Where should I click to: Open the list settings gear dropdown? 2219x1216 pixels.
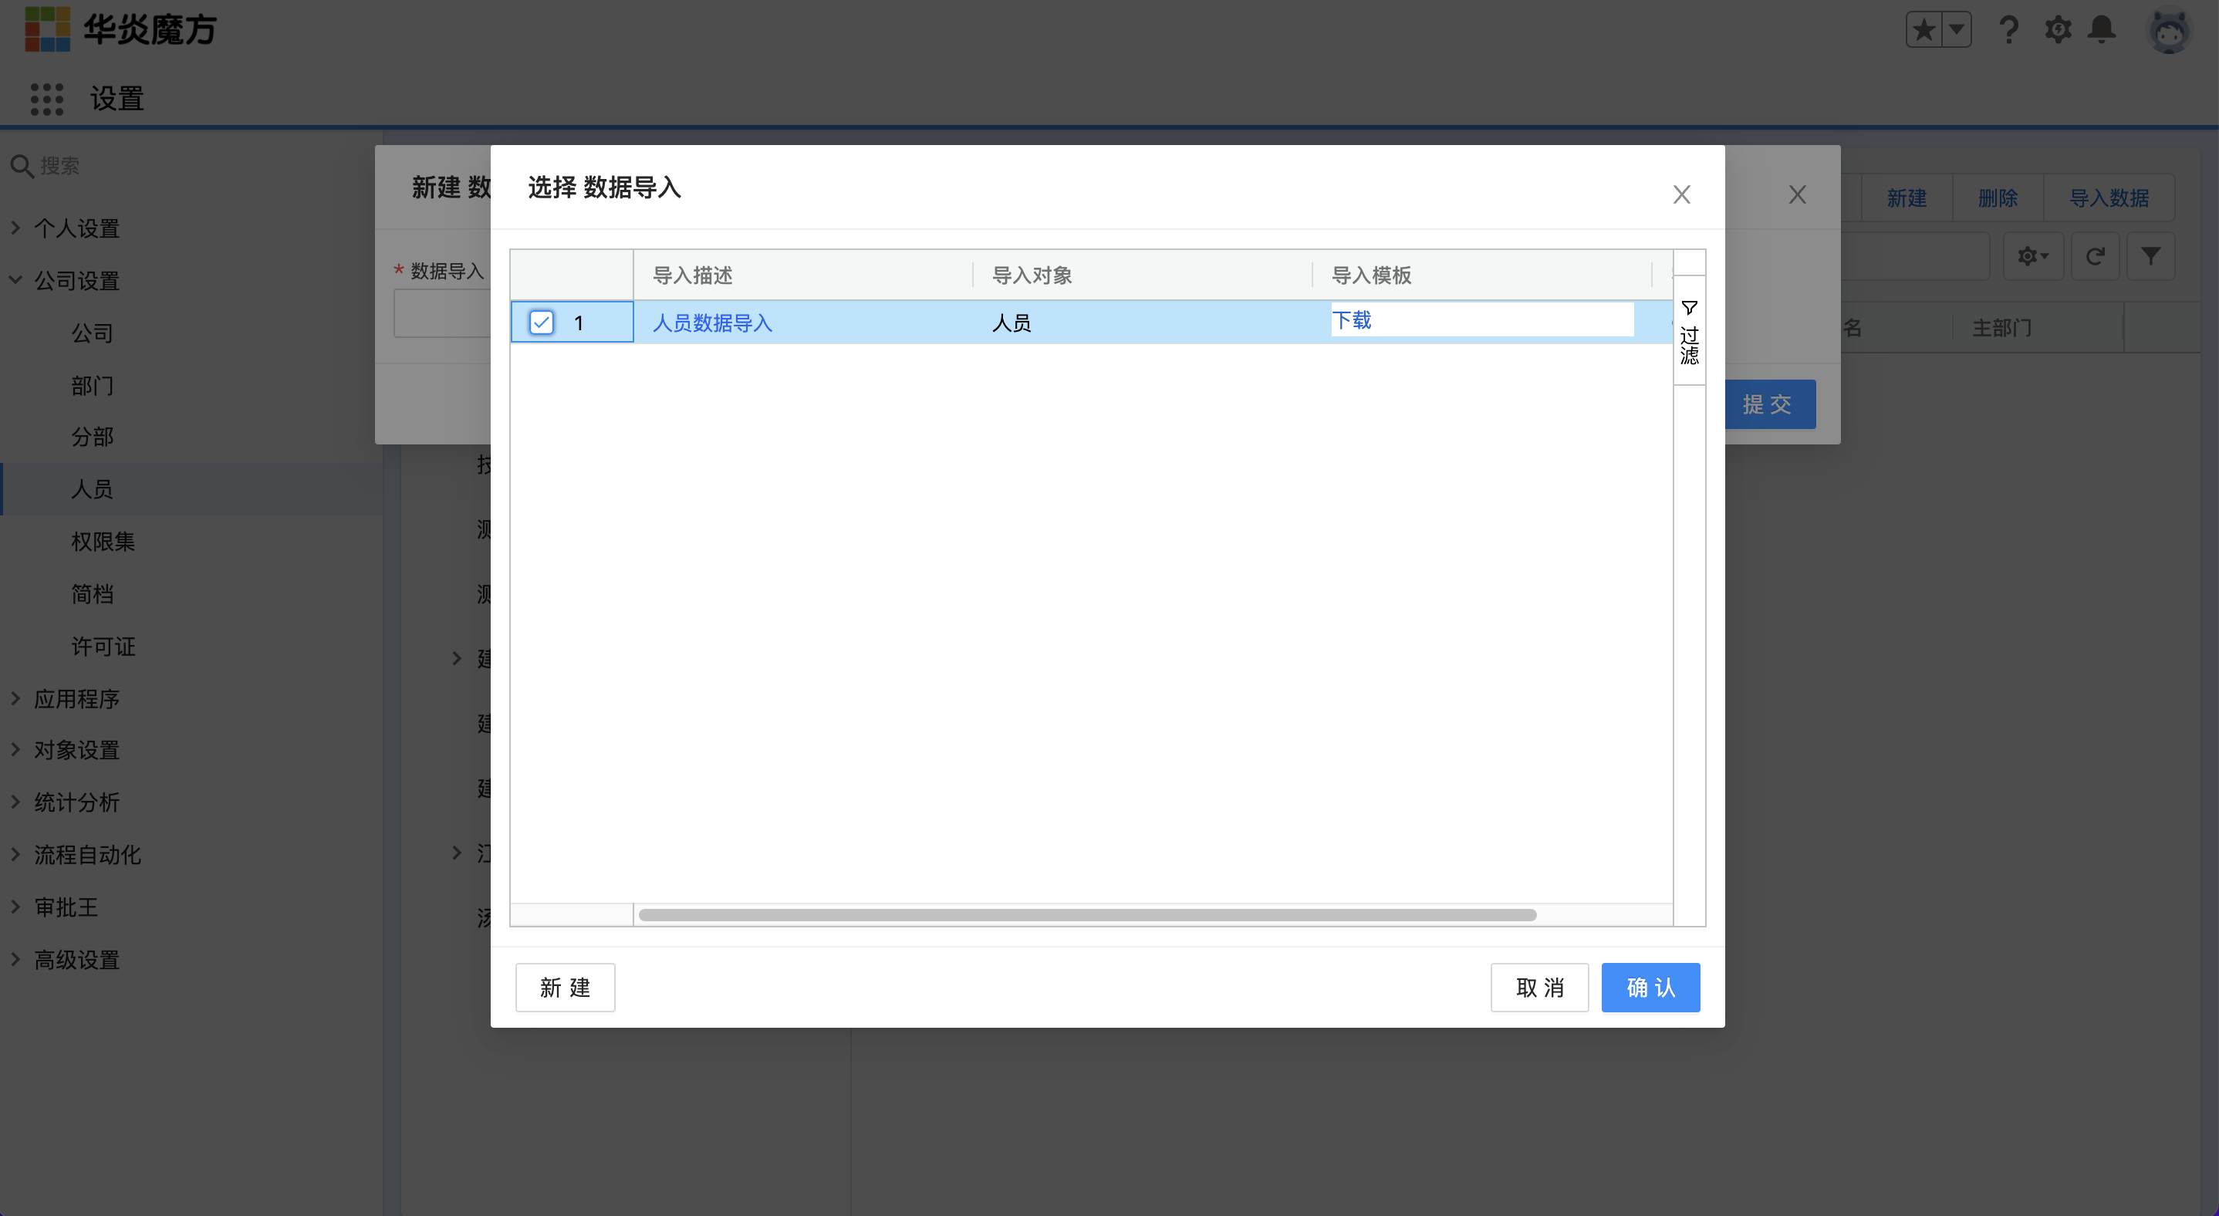click(2033, 255)
